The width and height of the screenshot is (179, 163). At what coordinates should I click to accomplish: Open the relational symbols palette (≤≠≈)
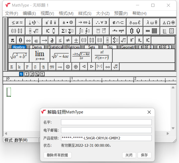coord(17,22)
